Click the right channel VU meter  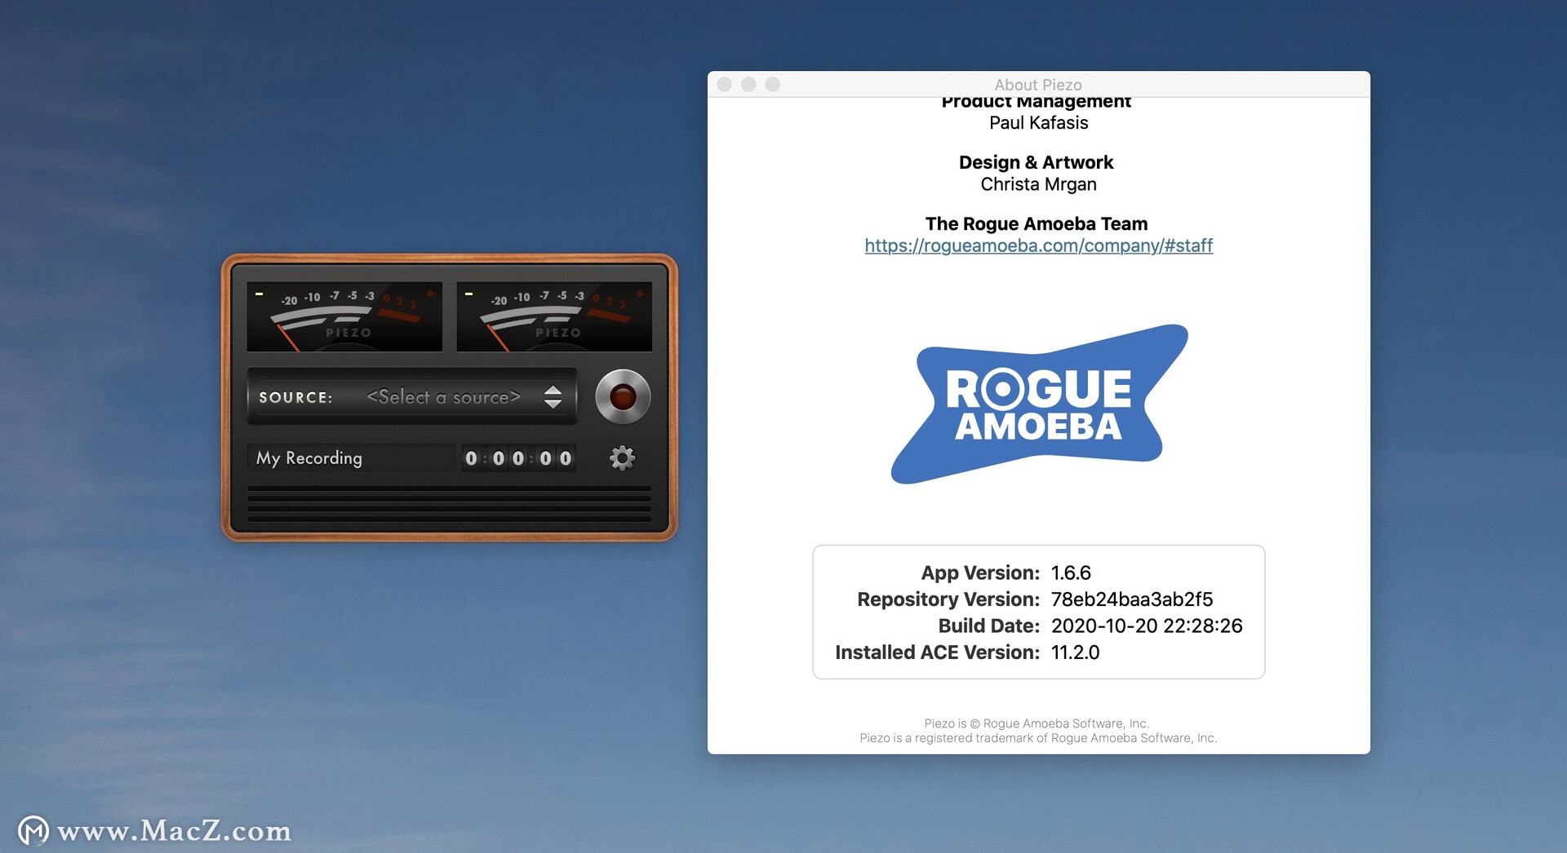point(554,317)
